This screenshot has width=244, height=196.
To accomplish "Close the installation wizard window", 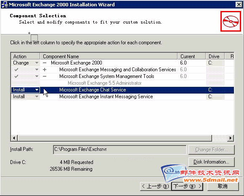I will pos(239,5).
